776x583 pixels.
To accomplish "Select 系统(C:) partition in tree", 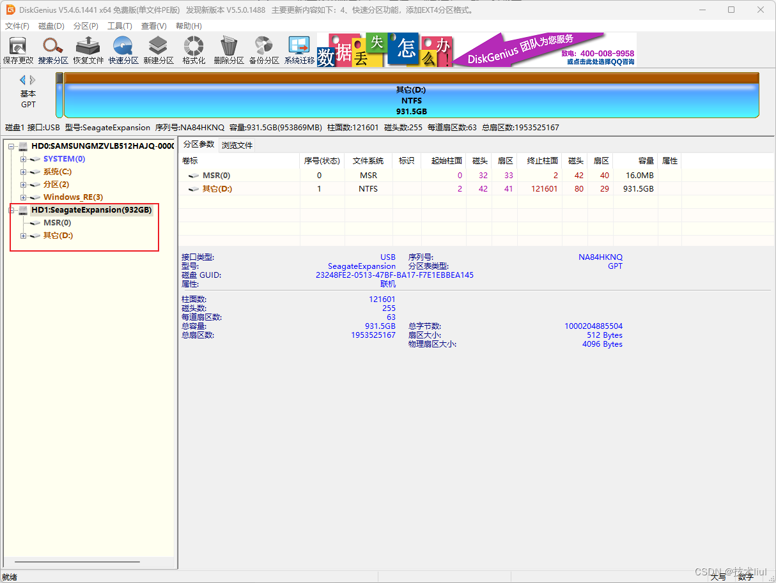I will [x=58, y=172].
